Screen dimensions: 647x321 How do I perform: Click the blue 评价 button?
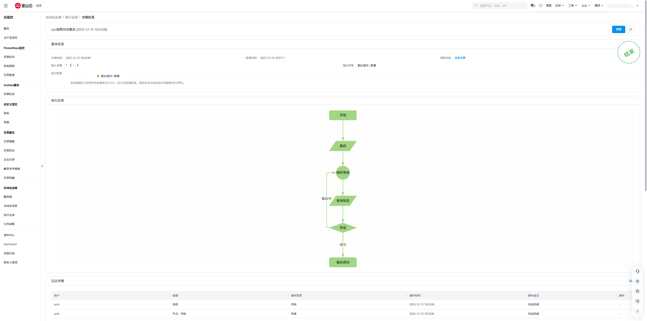[x=618, y=29]
